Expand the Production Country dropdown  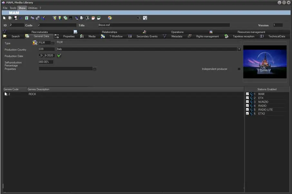click(x=239, y=49)
